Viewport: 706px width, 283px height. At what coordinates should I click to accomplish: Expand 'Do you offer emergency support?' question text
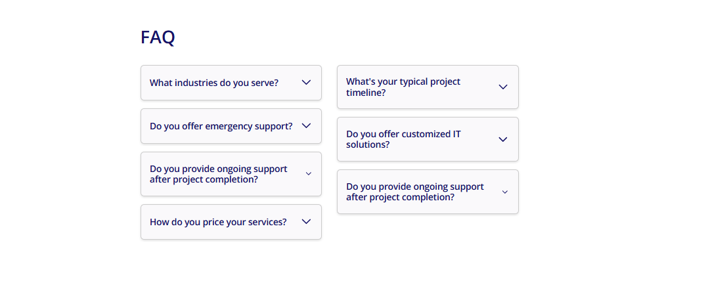[x=221, y=126]
